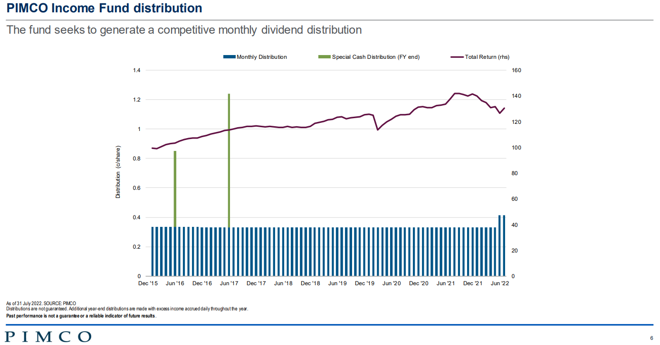660x345 pixels.
Task: Click the green Special Cash Distribution legend swatch
Action: click(x=324, y=57)
